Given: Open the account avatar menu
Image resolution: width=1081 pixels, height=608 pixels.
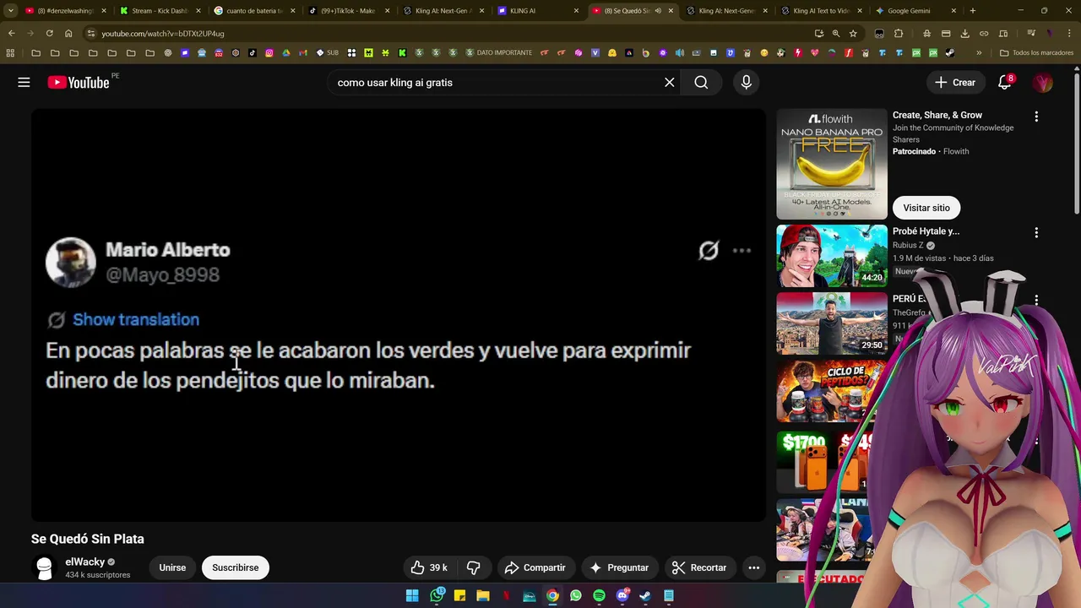Looking at the screenshot, I should point(1043,82).
